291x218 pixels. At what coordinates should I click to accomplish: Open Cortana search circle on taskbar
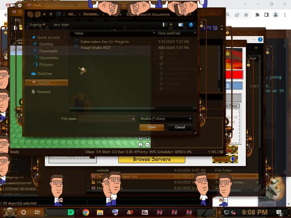click(24, 212)
